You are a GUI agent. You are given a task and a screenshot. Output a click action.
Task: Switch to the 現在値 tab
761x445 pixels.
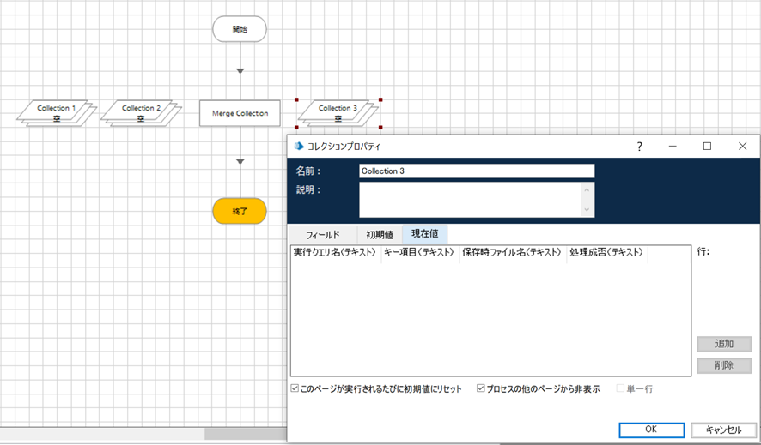(425, 233)
